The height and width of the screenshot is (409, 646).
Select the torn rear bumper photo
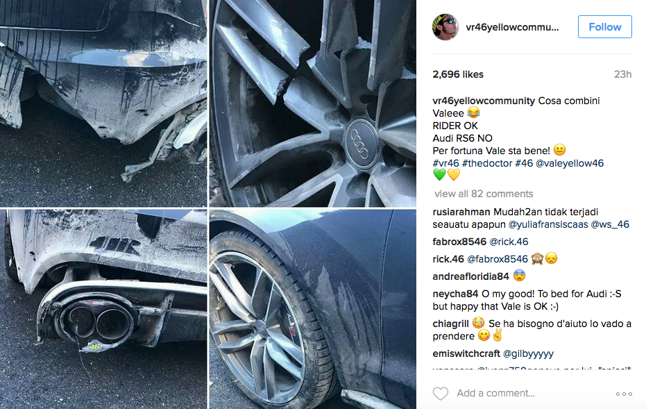tap(103, 103)
